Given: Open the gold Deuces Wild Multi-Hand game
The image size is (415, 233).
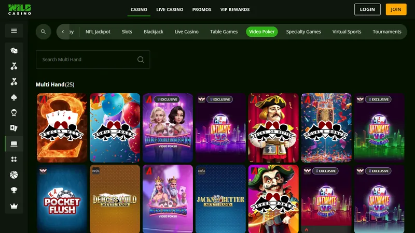Looking at the screenshot, I should 115,199.
